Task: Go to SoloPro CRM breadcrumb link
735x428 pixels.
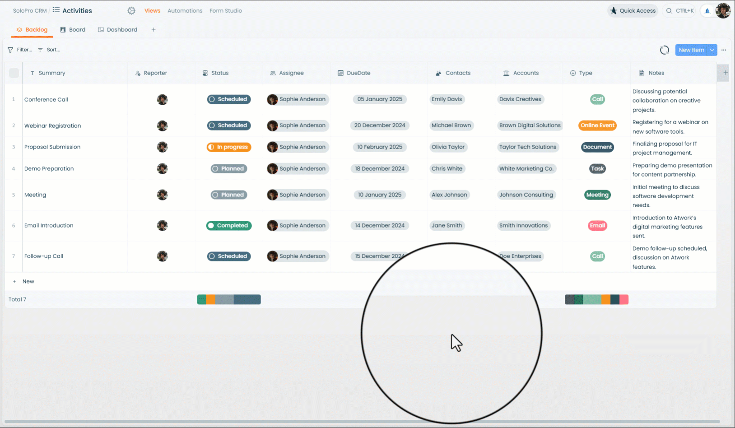Action: 30,11
